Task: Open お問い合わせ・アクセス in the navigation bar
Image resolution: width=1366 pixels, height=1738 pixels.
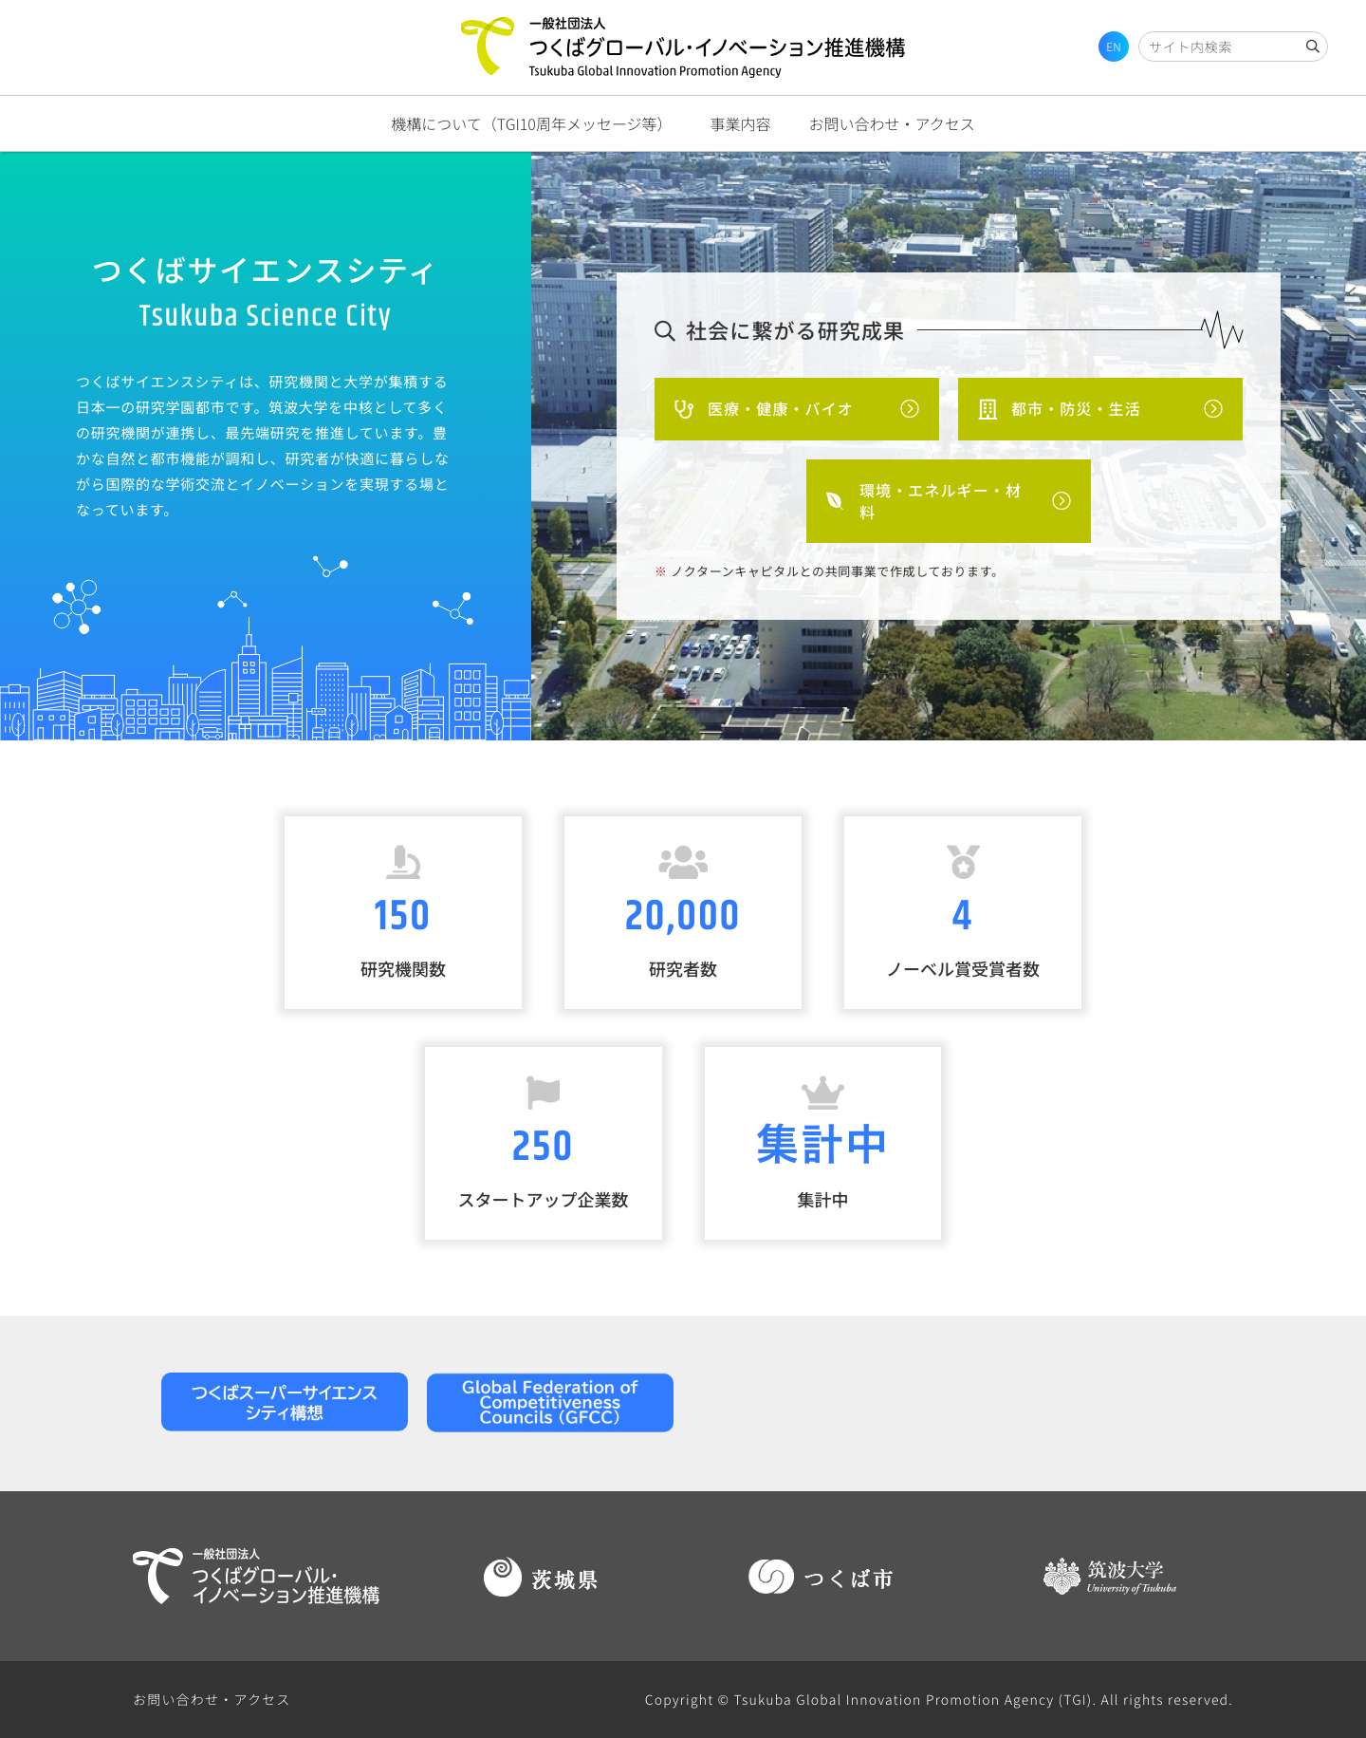Action: coord(892,124)
